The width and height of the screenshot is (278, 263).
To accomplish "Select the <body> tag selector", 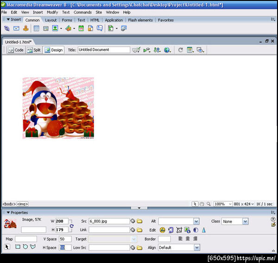I will (x=9, y=204).
